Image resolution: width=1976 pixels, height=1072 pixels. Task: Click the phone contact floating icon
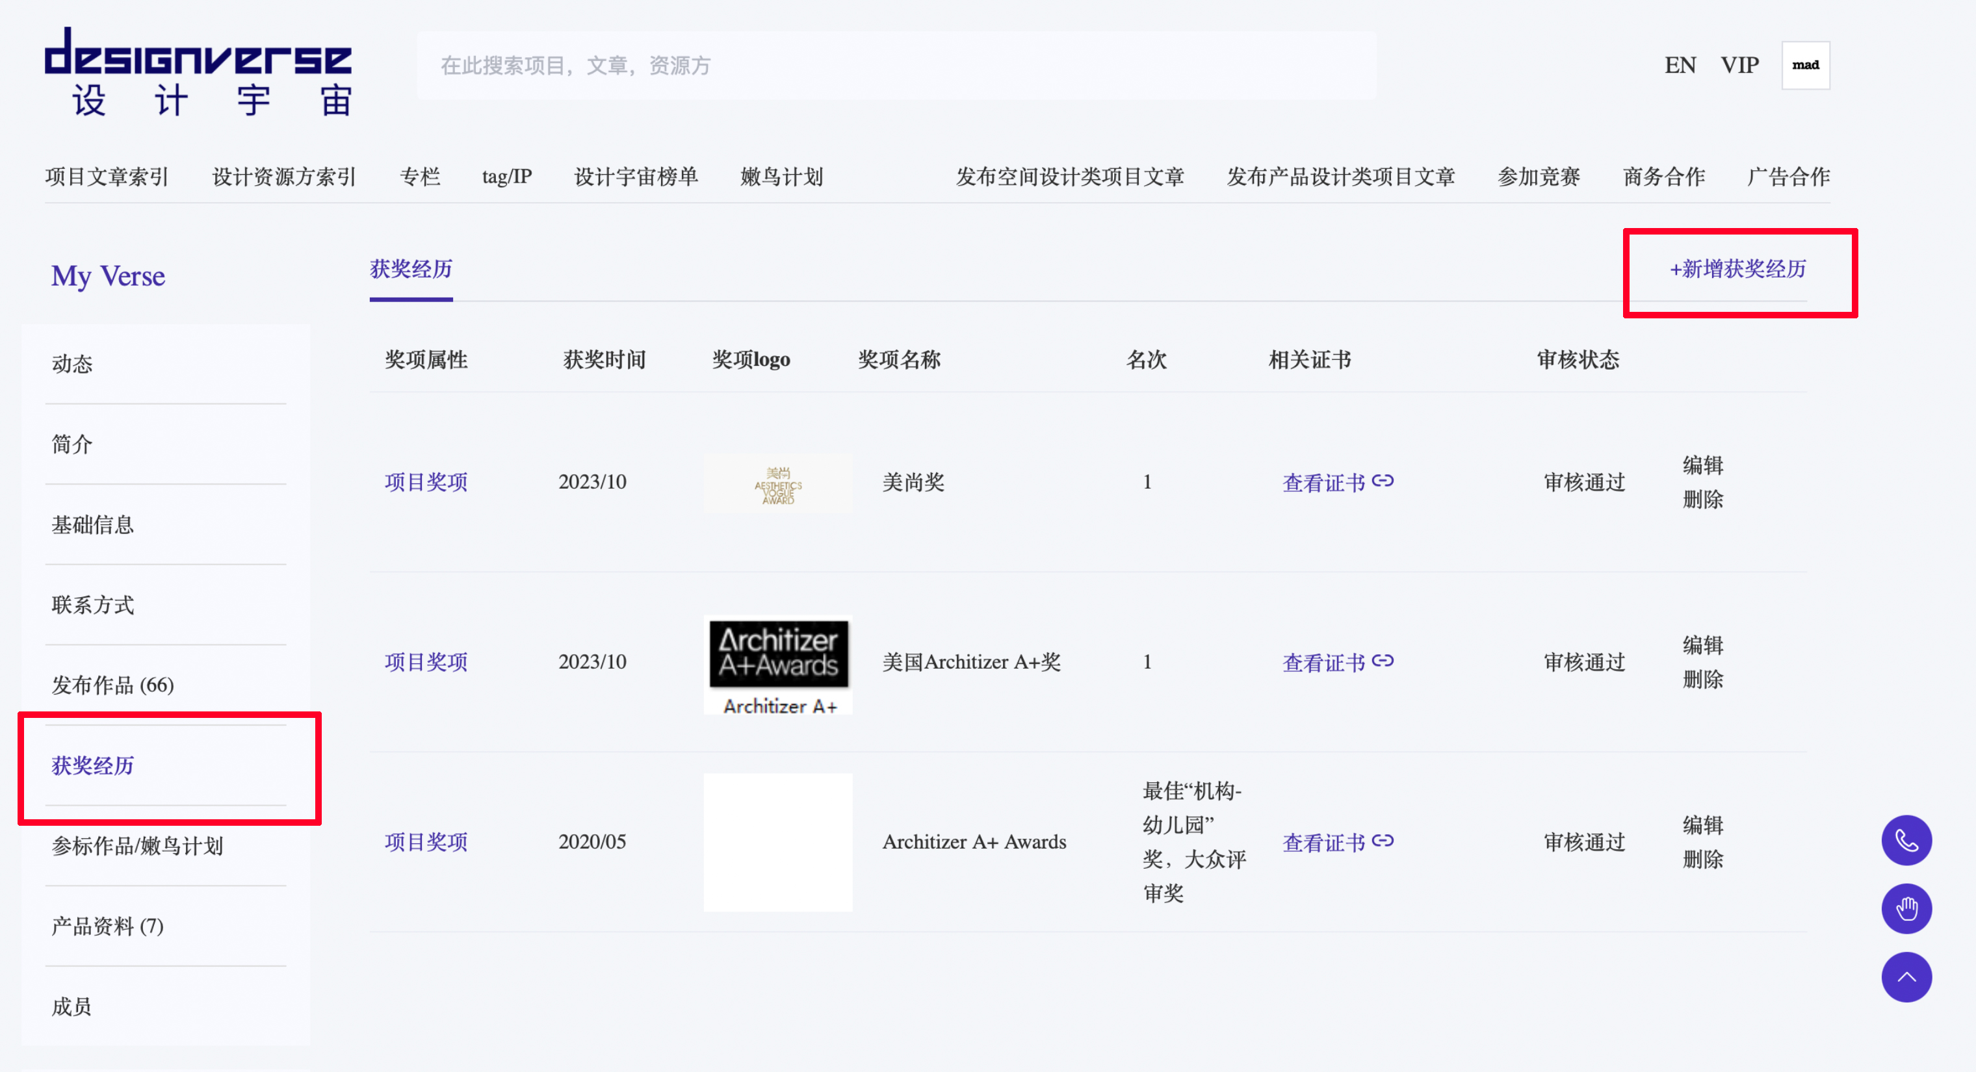(1906, 841)
